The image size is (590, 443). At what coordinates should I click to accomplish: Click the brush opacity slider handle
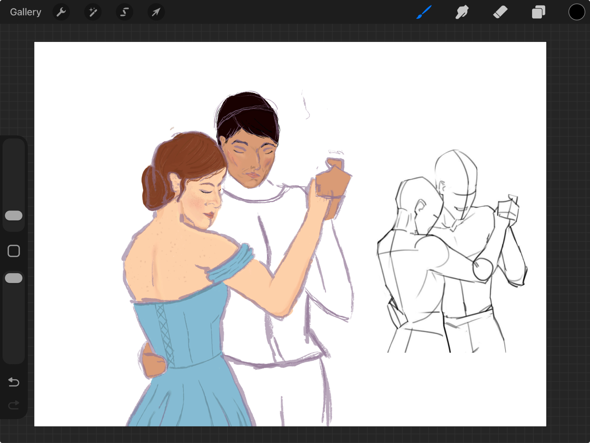click(x=14, y=278)
